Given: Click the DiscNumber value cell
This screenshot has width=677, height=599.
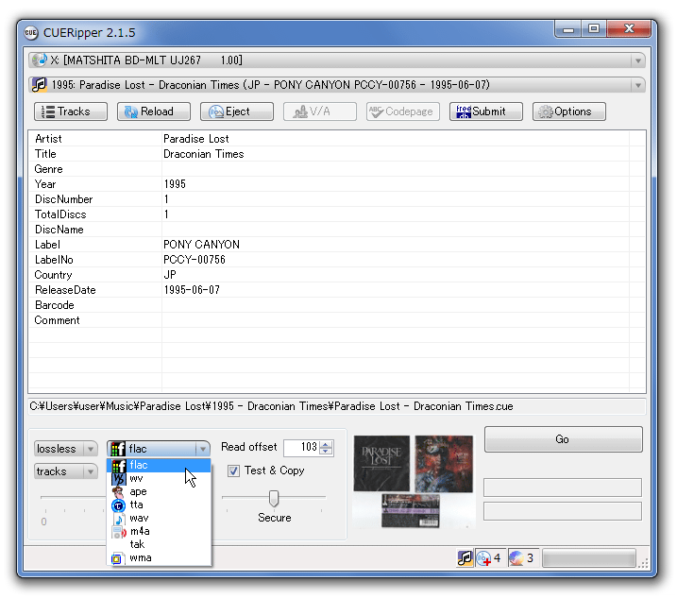Looking at the screenshot, I should (x=396, y=199).
